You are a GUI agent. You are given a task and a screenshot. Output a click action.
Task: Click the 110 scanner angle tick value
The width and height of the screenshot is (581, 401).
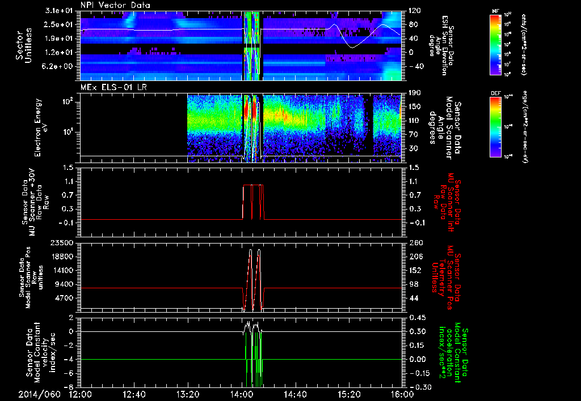point(415,120)
